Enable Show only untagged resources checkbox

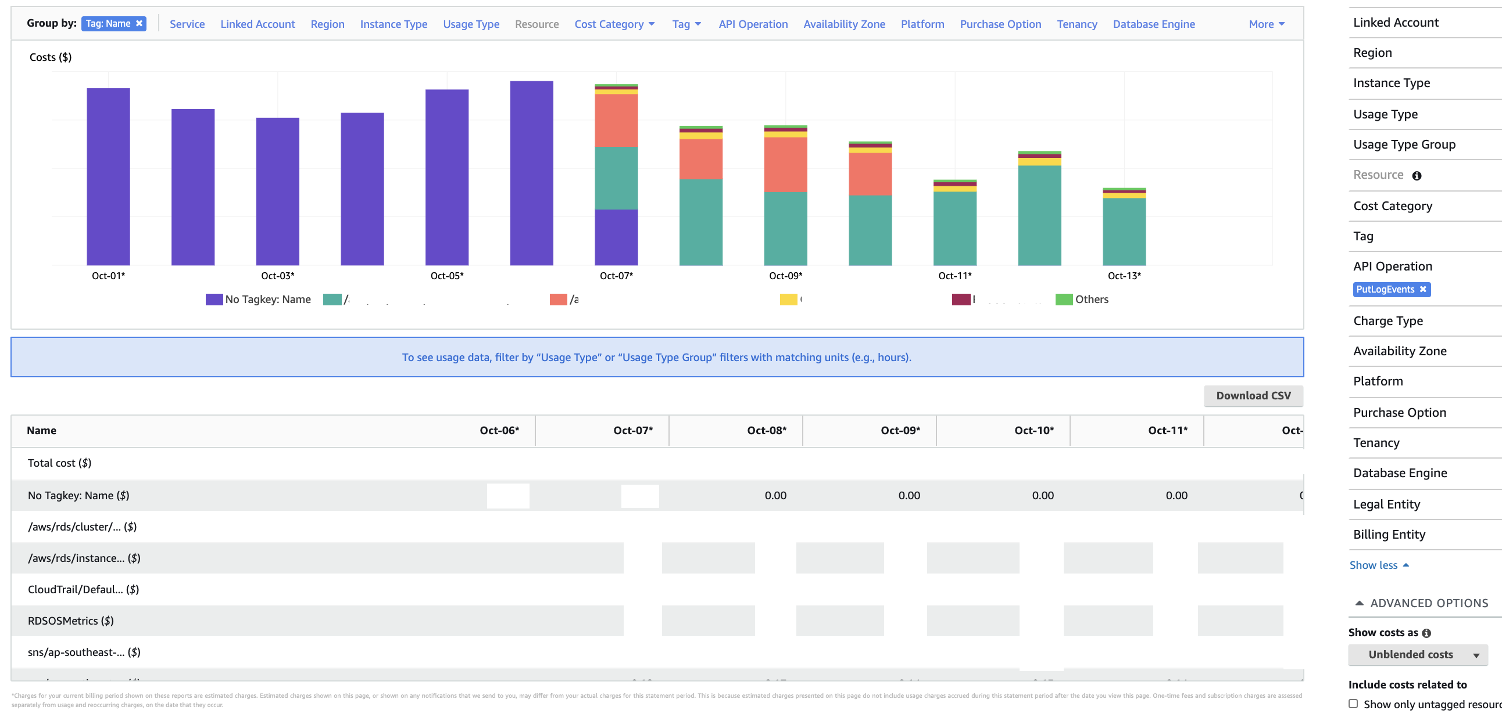click(x=1353, y=704)
